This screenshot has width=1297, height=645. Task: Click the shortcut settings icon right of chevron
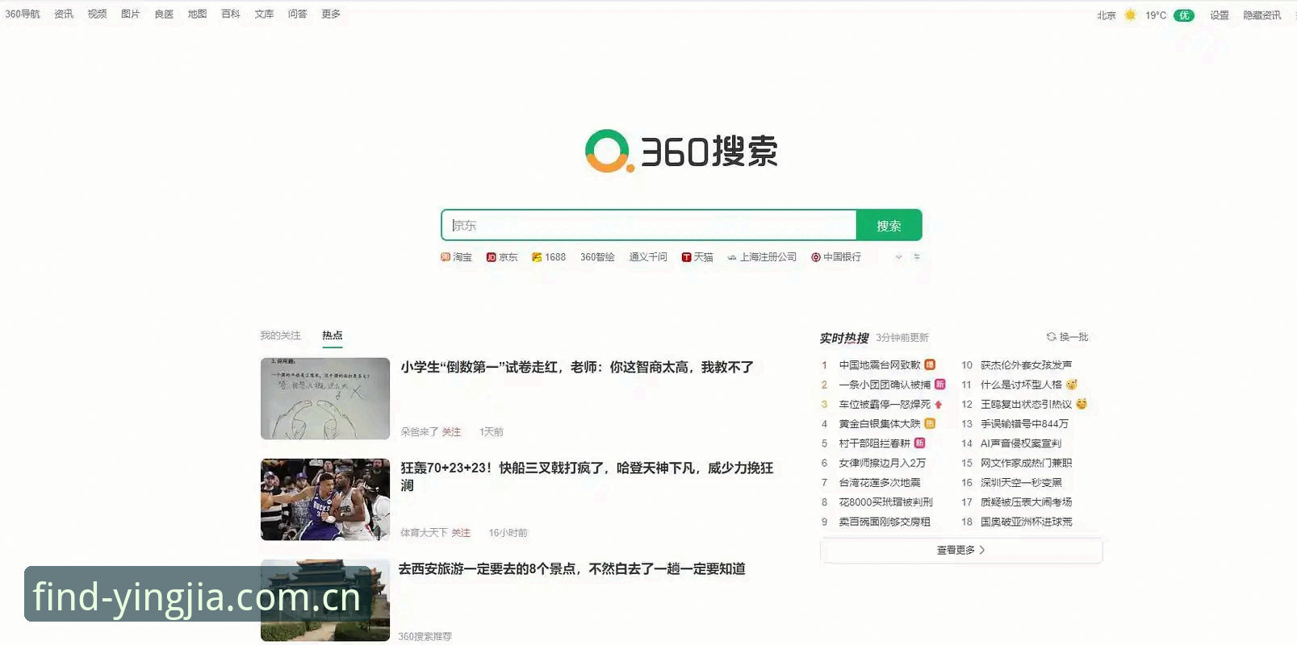[x=917, y=257]
